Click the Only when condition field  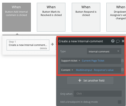[x=98, y=94]
